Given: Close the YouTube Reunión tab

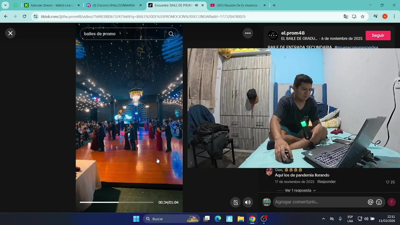Looking at the screenshot, I should tap(265, 5).
